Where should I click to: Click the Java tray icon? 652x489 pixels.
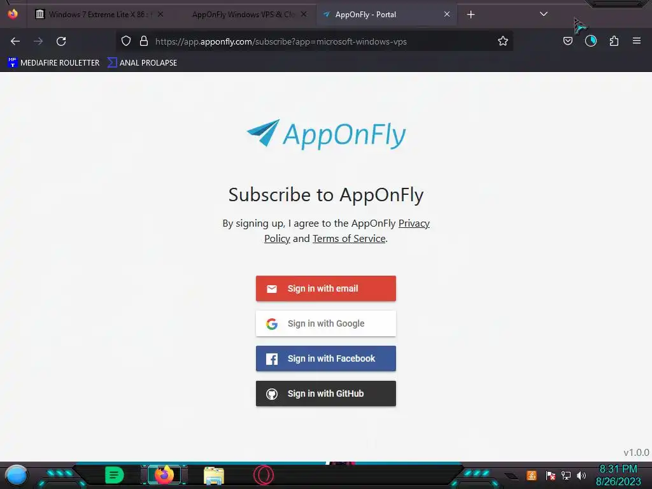coord(532,475)
